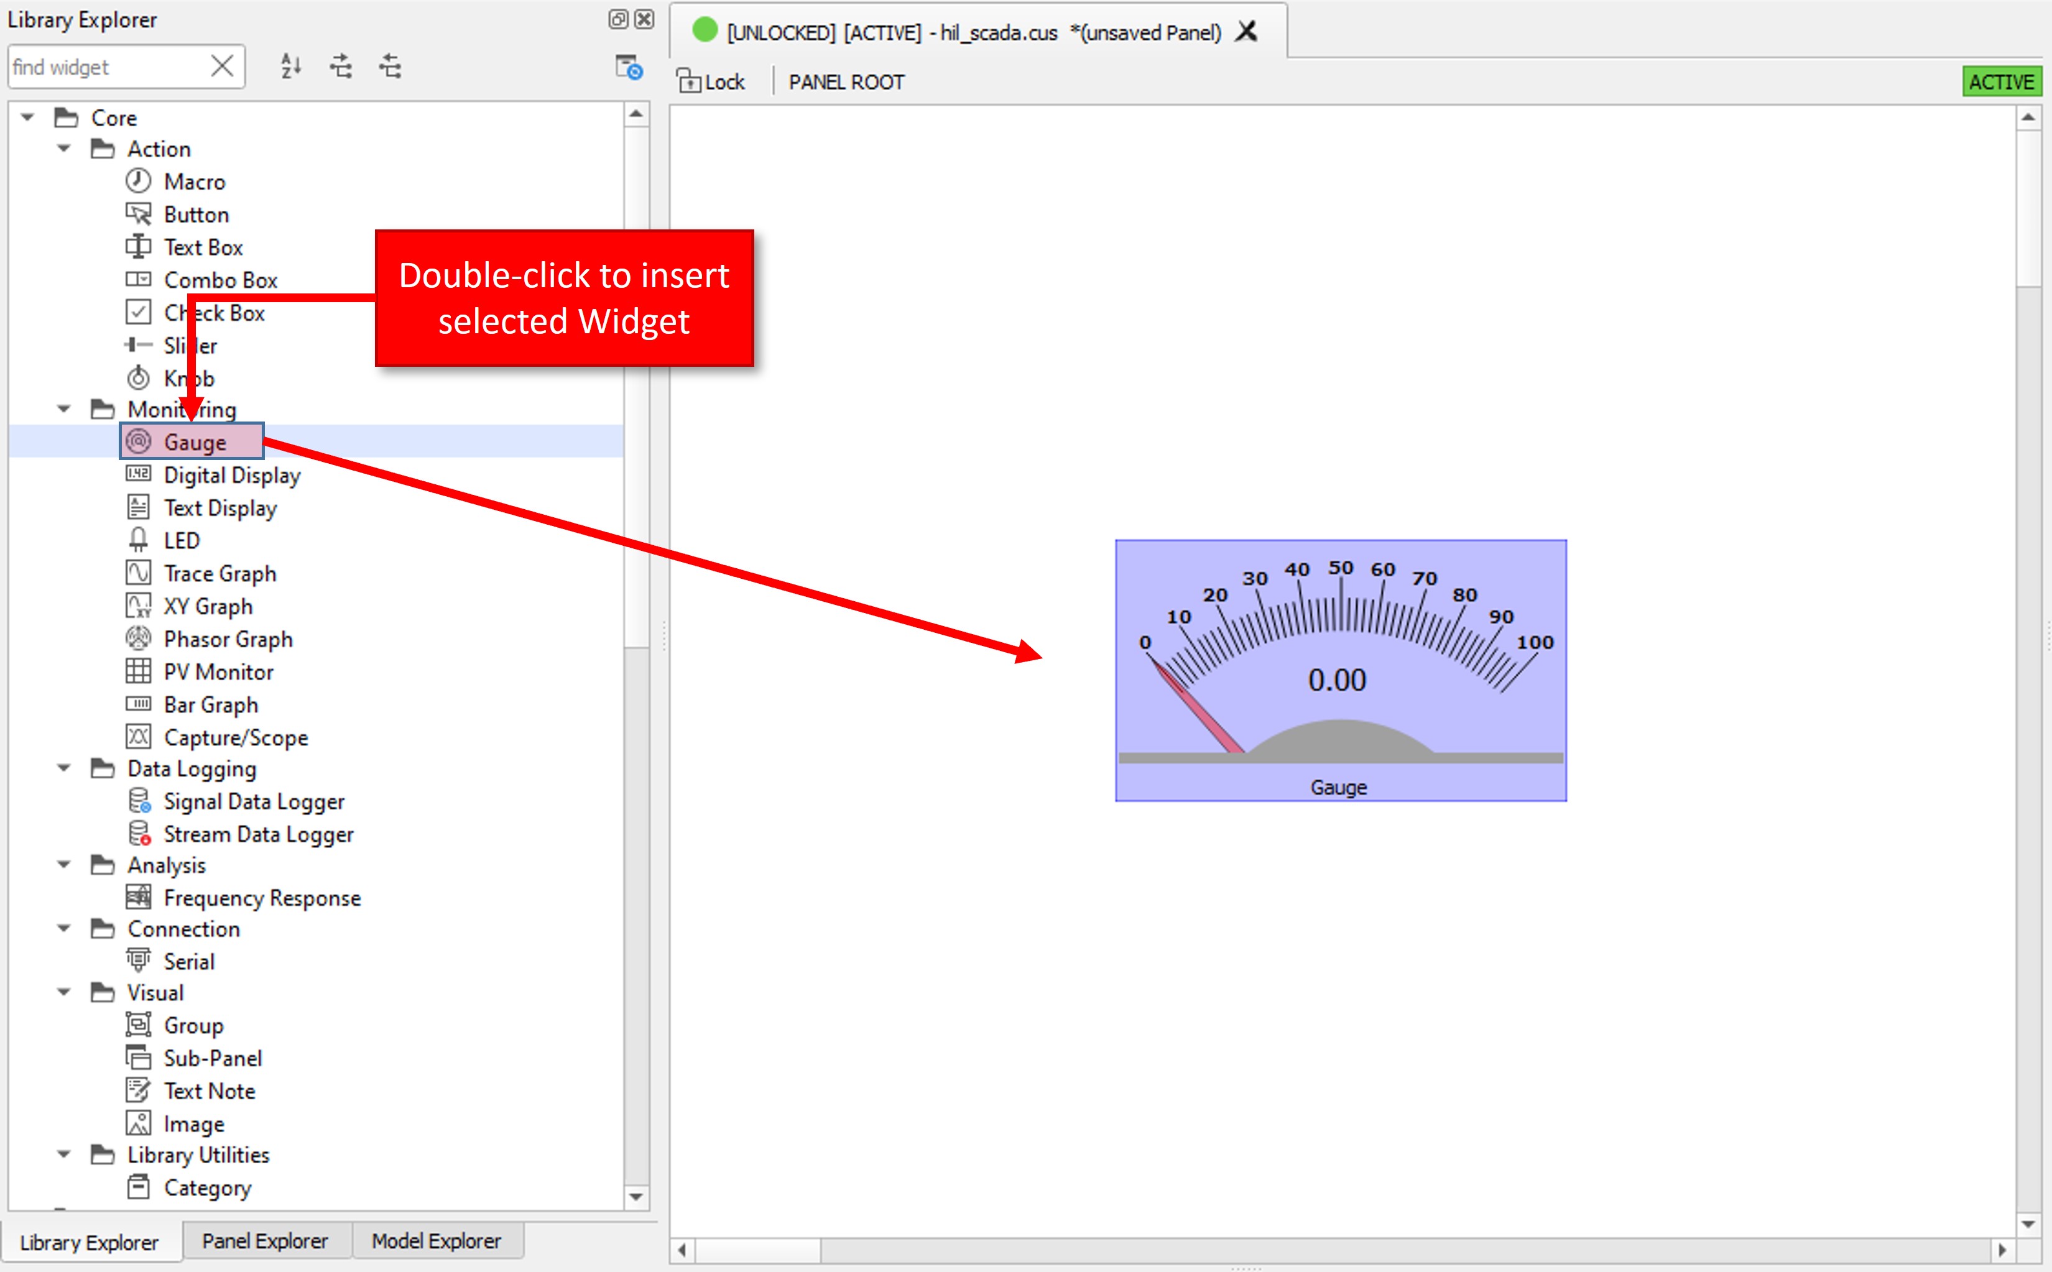Collapse the Monitoring folder
This screenshot has width=2052, height=1272.
pos(64,410)
